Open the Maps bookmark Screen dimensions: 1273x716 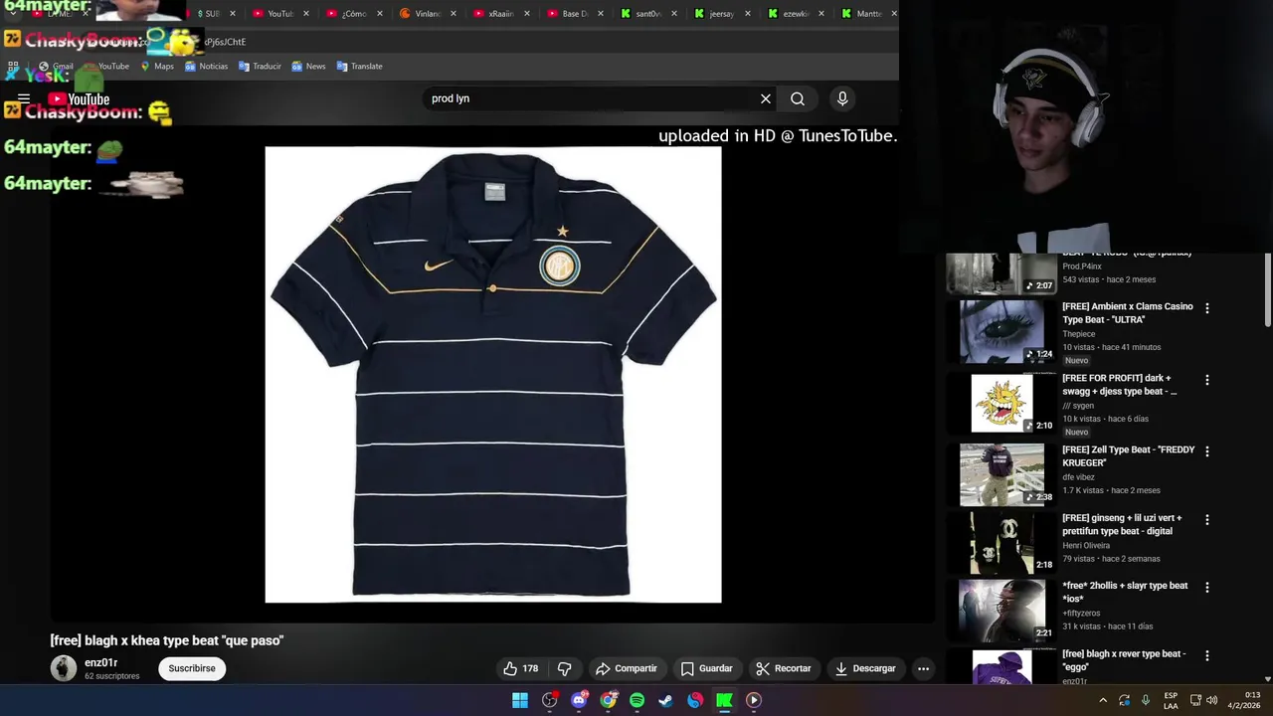(157, 67)
